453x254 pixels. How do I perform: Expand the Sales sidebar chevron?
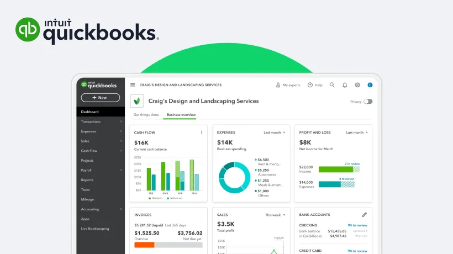click(x=121, y=141)
